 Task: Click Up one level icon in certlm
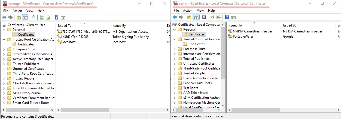pos(189,17)
